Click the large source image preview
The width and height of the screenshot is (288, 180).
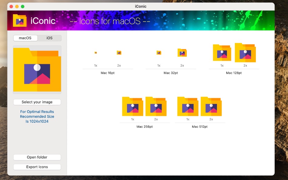pos(37,70)
